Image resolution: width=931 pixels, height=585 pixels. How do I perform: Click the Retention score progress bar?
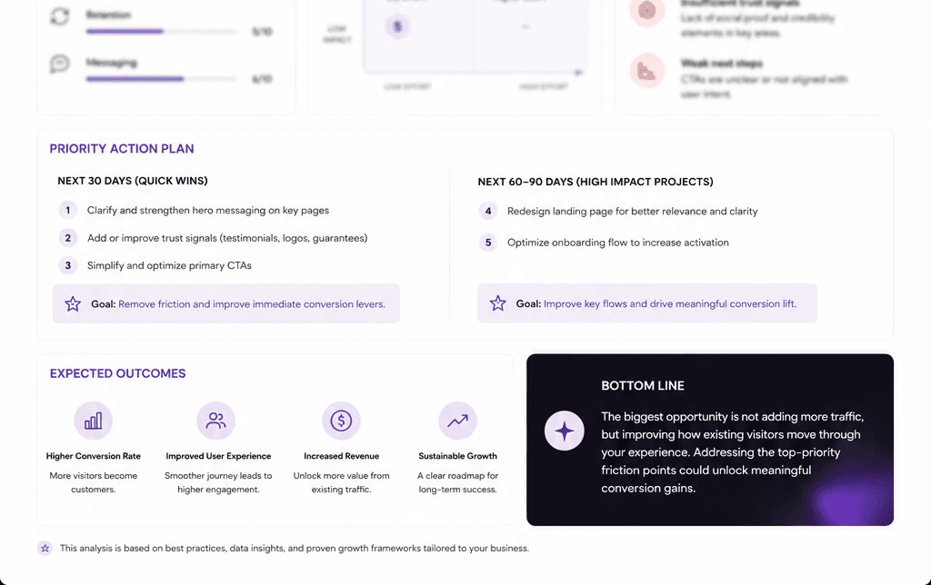coord(162,32)
